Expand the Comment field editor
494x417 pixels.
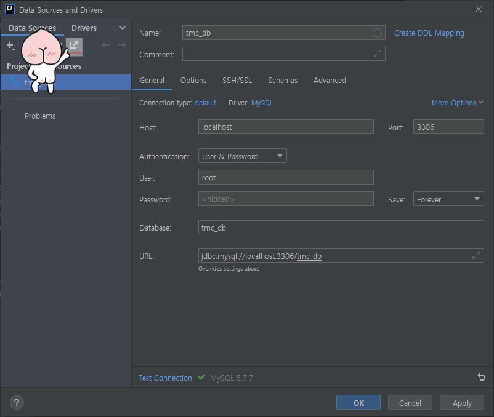pyautogui.click(x=377, y=54)
